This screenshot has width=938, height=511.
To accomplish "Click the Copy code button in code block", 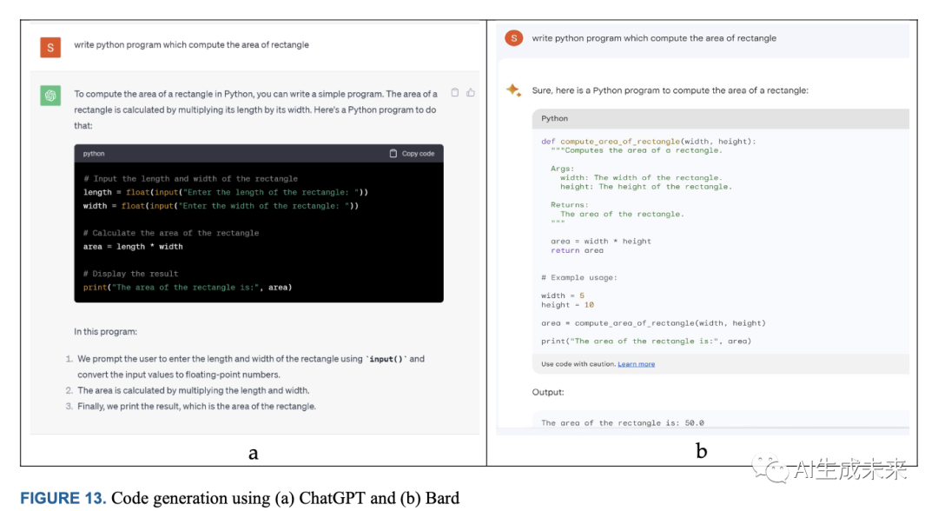I will pyautogui.click(x=413, y=154).
